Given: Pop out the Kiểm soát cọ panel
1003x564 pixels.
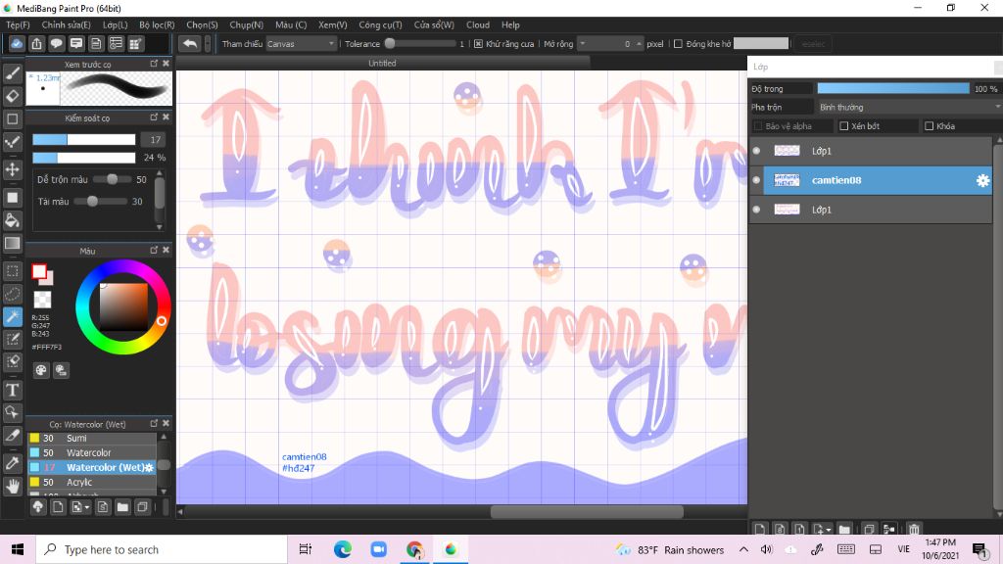Looking at the screenshot, I should pyautogui.click(x=154, y=117).
